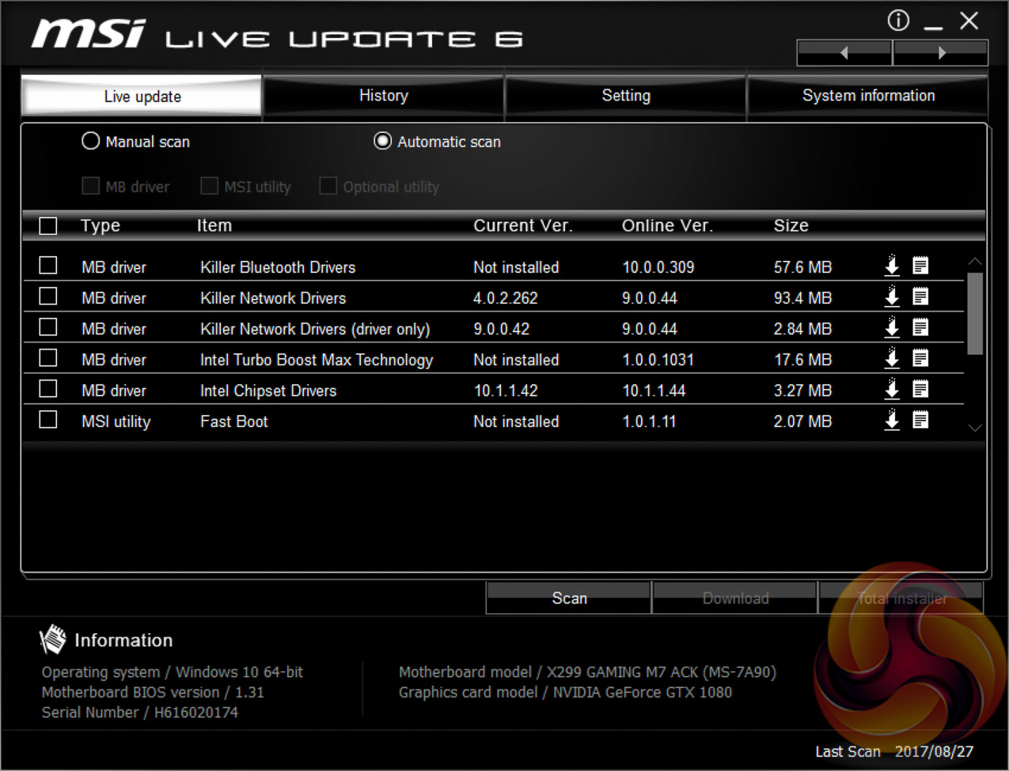Select the Killer Bluetooth Drivers item name
Viewport: 1009px width, 771px height.
click(278, 267)
